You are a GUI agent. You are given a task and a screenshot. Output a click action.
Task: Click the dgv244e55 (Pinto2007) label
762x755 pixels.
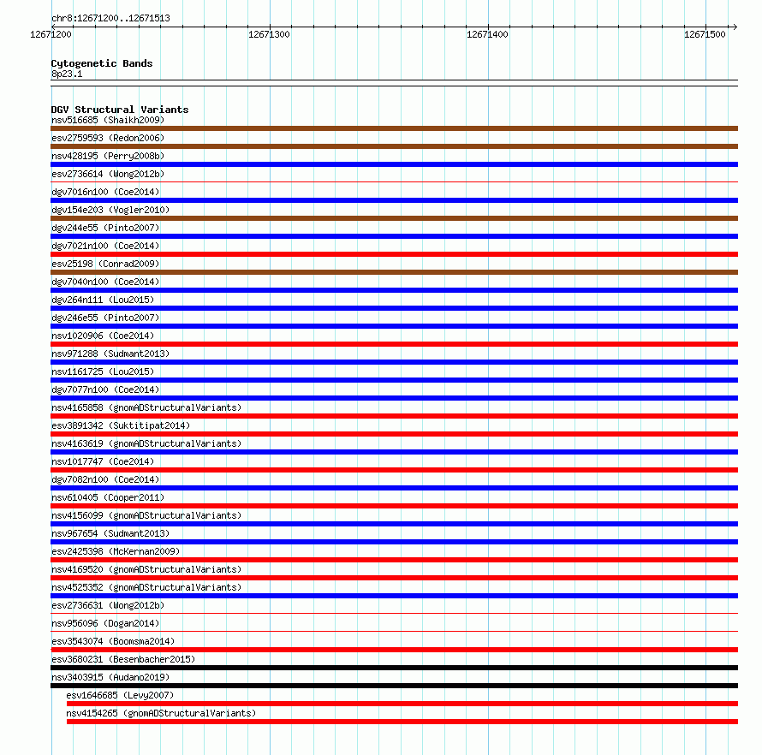[x=105, y=228]
